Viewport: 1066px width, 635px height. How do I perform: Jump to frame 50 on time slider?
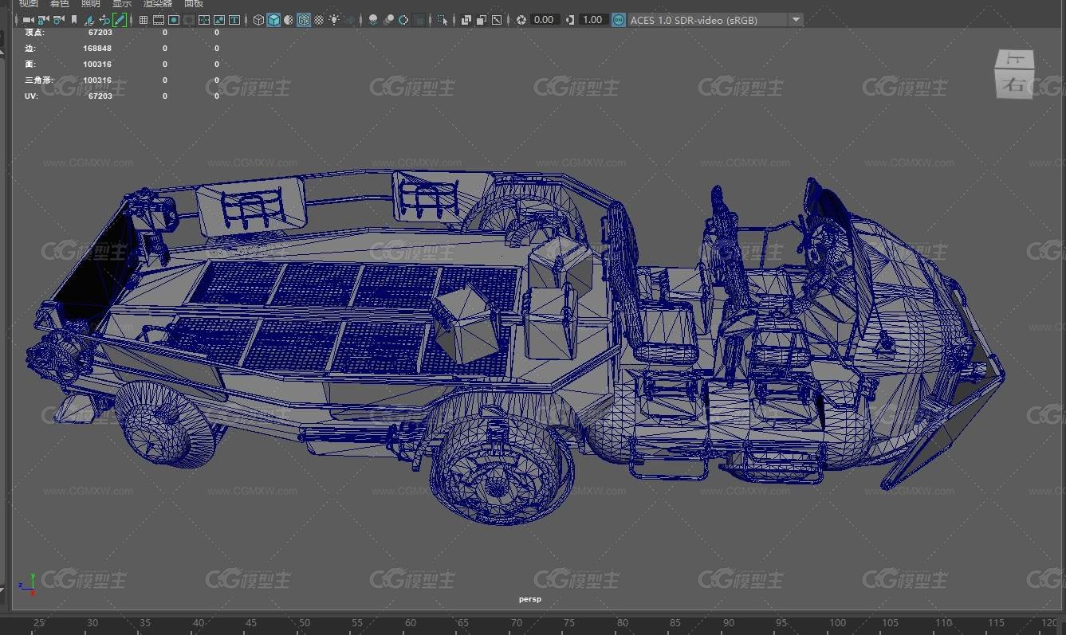(305, 623)
